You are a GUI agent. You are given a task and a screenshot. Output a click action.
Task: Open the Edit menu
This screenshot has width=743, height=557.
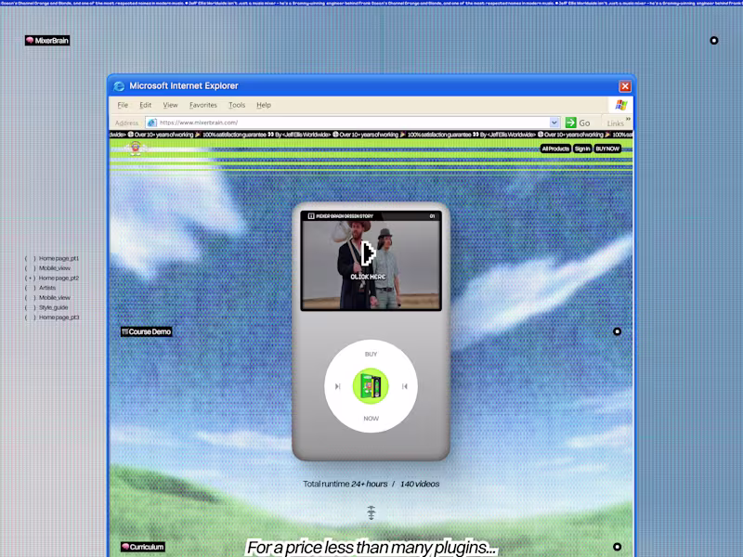[x=146, y=105]
